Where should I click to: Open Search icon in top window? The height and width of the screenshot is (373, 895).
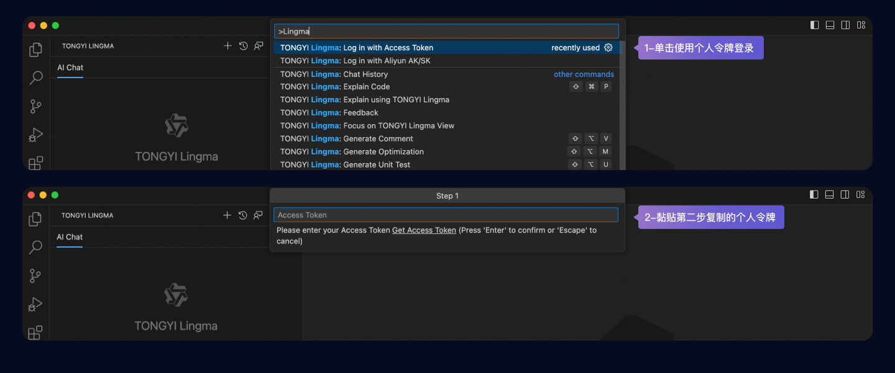[x=36, y=78]
